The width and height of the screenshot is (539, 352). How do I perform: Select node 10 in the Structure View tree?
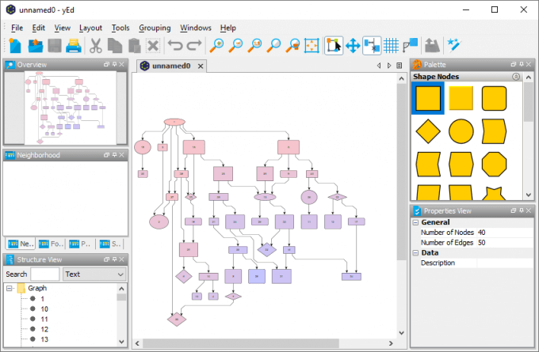coord(44,308)
